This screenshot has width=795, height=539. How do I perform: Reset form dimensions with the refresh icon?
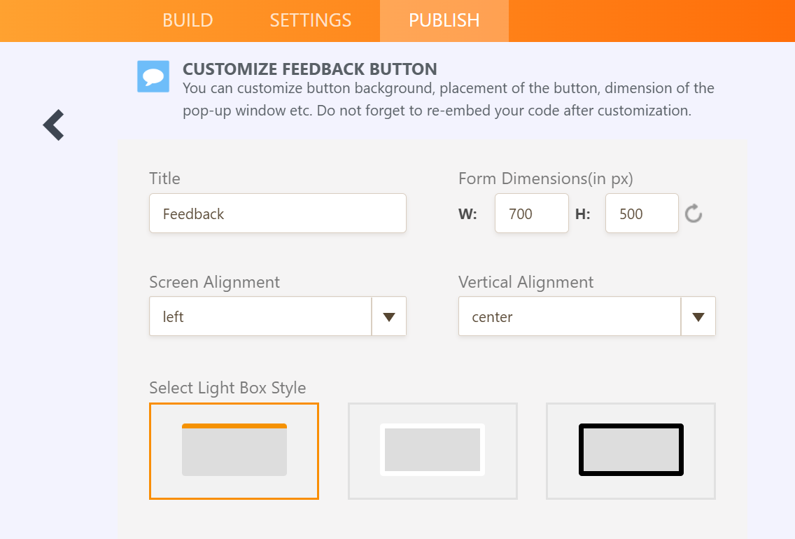[694, 213]
